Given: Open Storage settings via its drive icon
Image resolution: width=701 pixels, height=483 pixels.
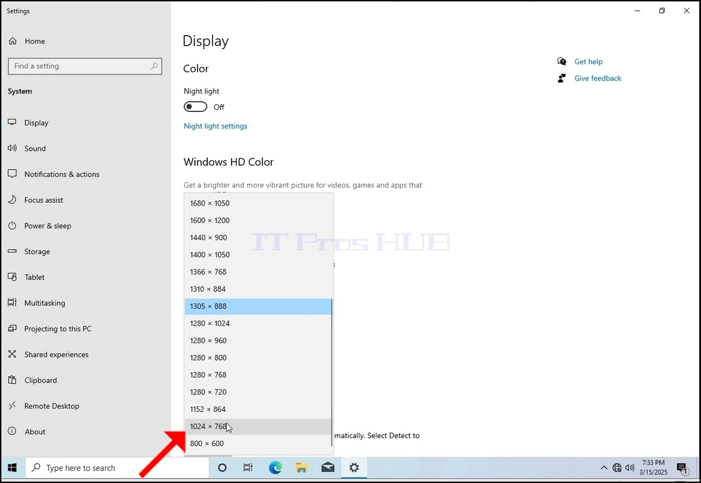Looking at the screenshot, I should pos(12,251).
